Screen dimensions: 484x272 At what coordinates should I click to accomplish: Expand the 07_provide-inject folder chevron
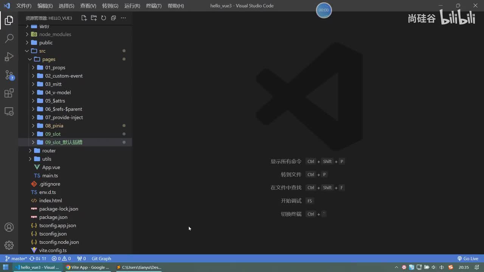click(33, 117)
